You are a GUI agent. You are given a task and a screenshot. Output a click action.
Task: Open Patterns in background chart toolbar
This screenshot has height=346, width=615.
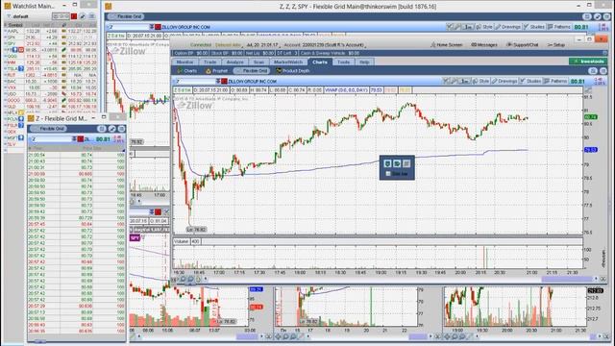(559, 27)
